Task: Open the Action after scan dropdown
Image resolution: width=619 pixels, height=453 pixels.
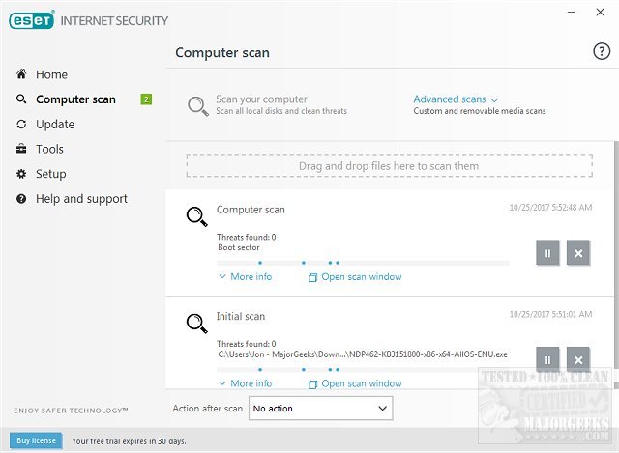Action: click(321, 409)
